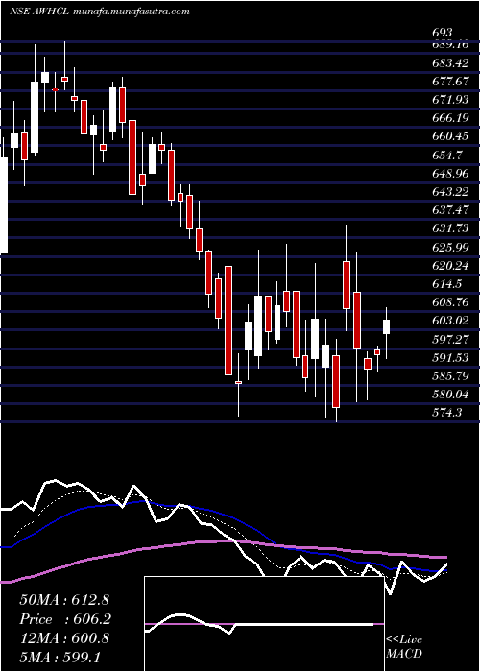Click the 591.53 price level label
Screen dimensions: 480x672
pyautogui.click(x=450, y=357)
